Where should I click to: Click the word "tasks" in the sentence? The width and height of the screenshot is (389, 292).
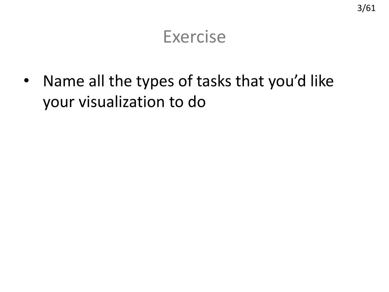[213, 81]
